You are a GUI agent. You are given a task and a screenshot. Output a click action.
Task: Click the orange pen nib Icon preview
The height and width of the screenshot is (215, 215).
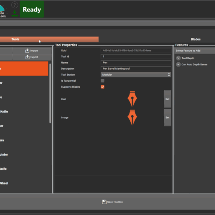(132, 99)
